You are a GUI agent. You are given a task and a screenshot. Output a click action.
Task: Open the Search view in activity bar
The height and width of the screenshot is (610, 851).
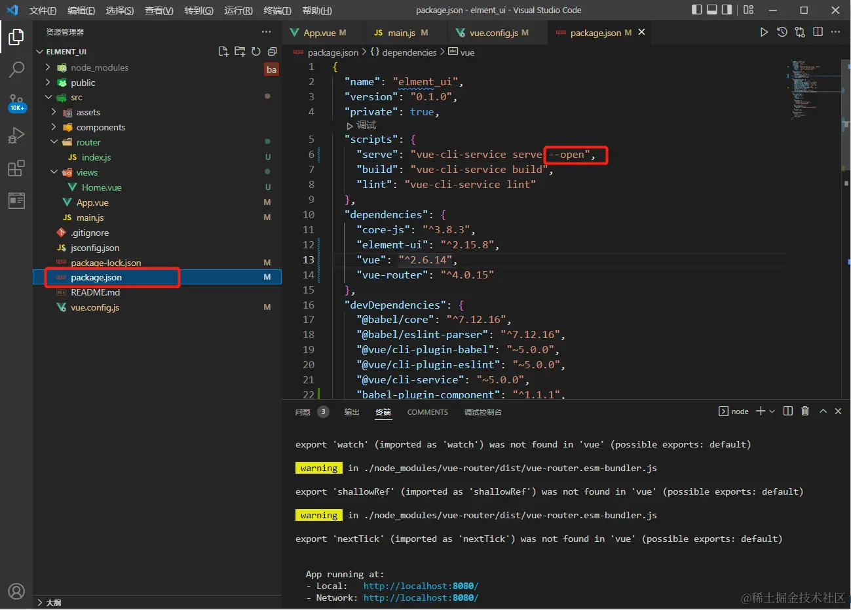(16, 69)
